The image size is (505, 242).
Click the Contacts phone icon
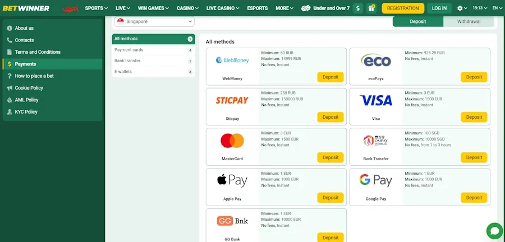10,40
